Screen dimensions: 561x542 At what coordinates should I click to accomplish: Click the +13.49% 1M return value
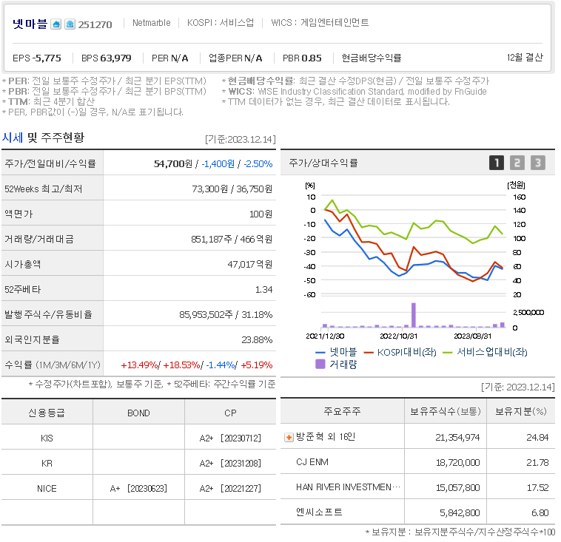(139, 365)
